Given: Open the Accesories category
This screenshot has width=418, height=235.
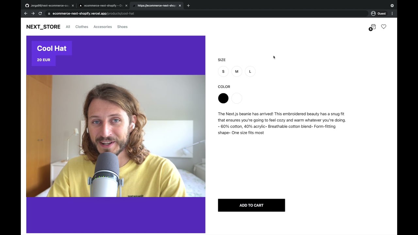Looking at the screenshot, I should [103, 27].
